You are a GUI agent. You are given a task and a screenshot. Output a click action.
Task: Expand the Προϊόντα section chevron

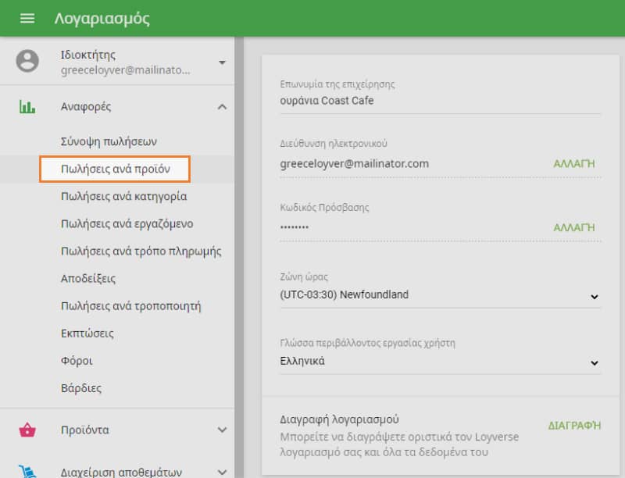(x=222, y=430)
